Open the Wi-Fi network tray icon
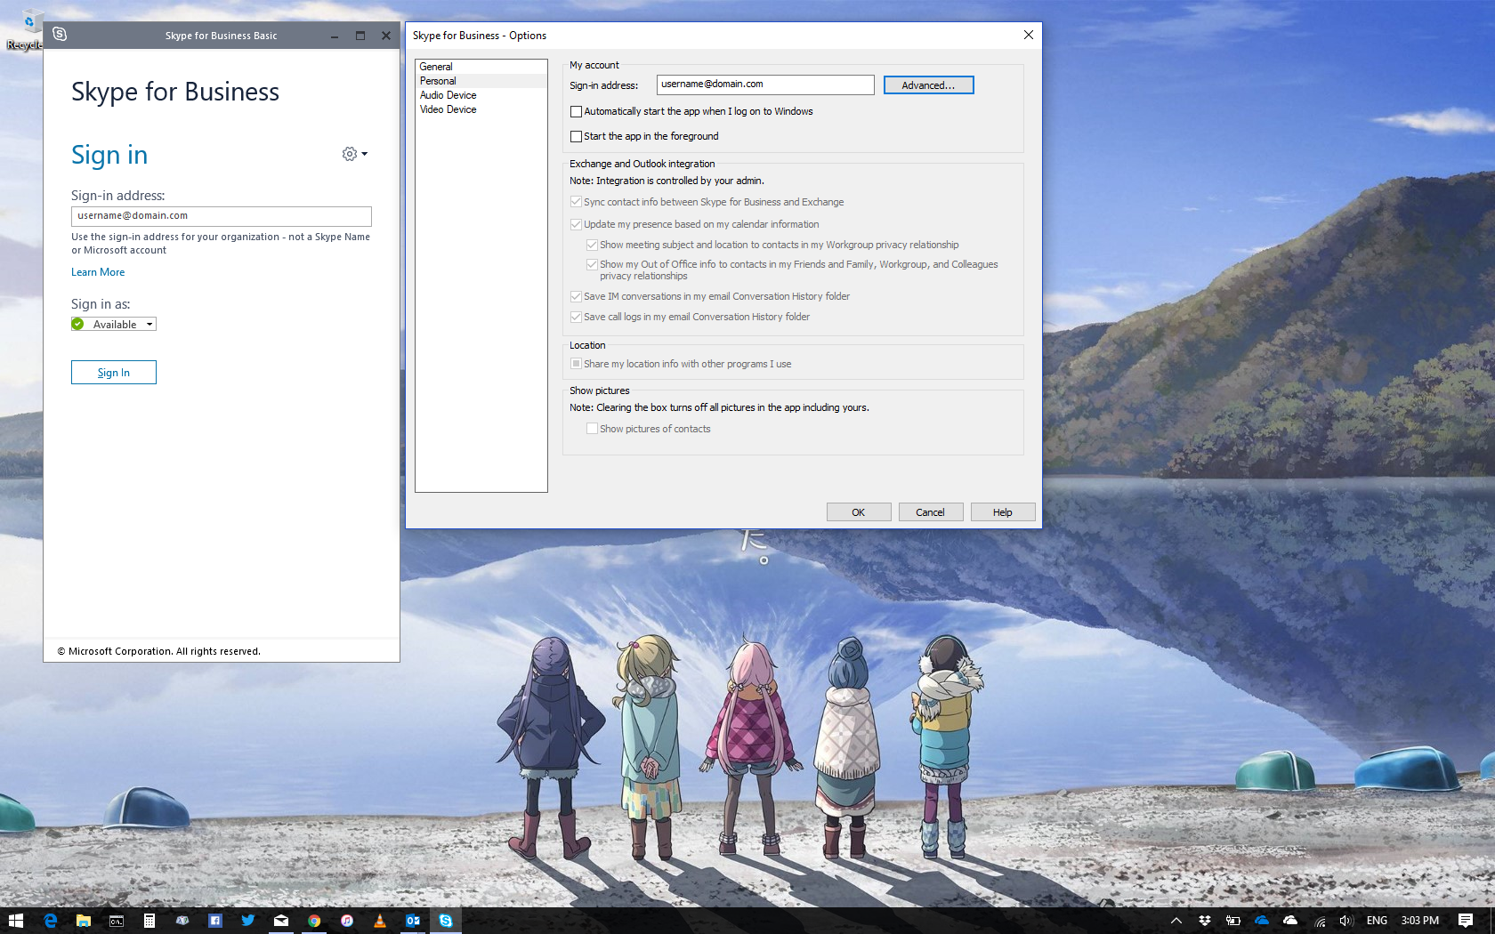This screenshot has height=934, width=1495. (x=1320, y=921)
